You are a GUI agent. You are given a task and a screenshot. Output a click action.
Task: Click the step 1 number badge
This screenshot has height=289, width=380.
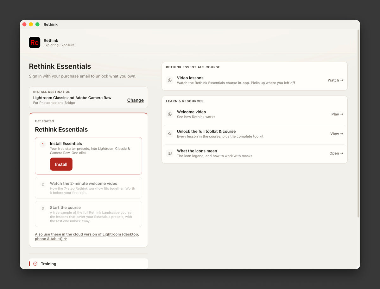[x=43, y=144]
